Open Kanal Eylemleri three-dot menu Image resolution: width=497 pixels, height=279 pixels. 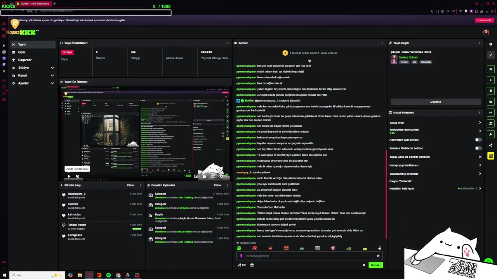click(479, 113)
